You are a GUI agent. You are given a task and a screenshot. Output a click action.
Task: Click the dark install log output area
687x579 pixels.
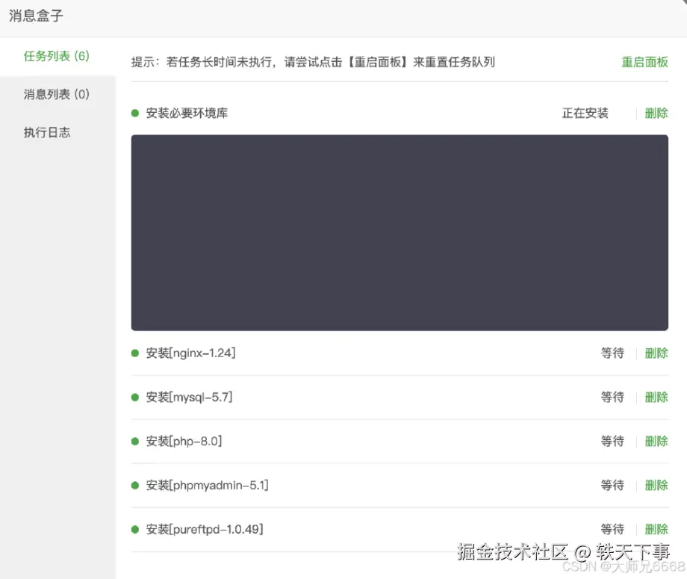(400, 233)
